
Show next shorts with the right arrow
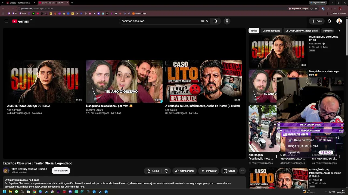(343, 133)
